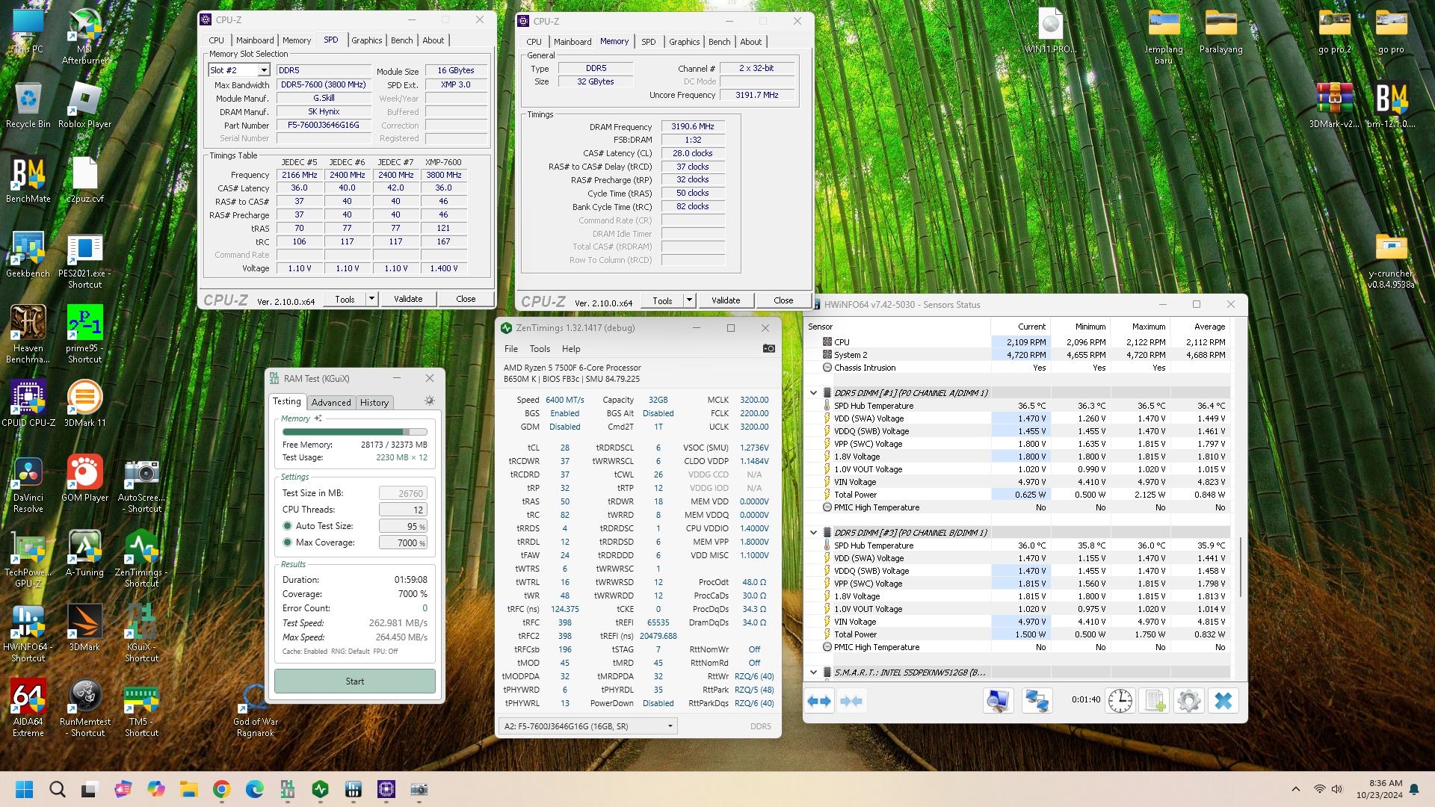Click CPU Threads input field
Image resolution: width=1435 pixels, height=807 pixels.
[403, 510]
